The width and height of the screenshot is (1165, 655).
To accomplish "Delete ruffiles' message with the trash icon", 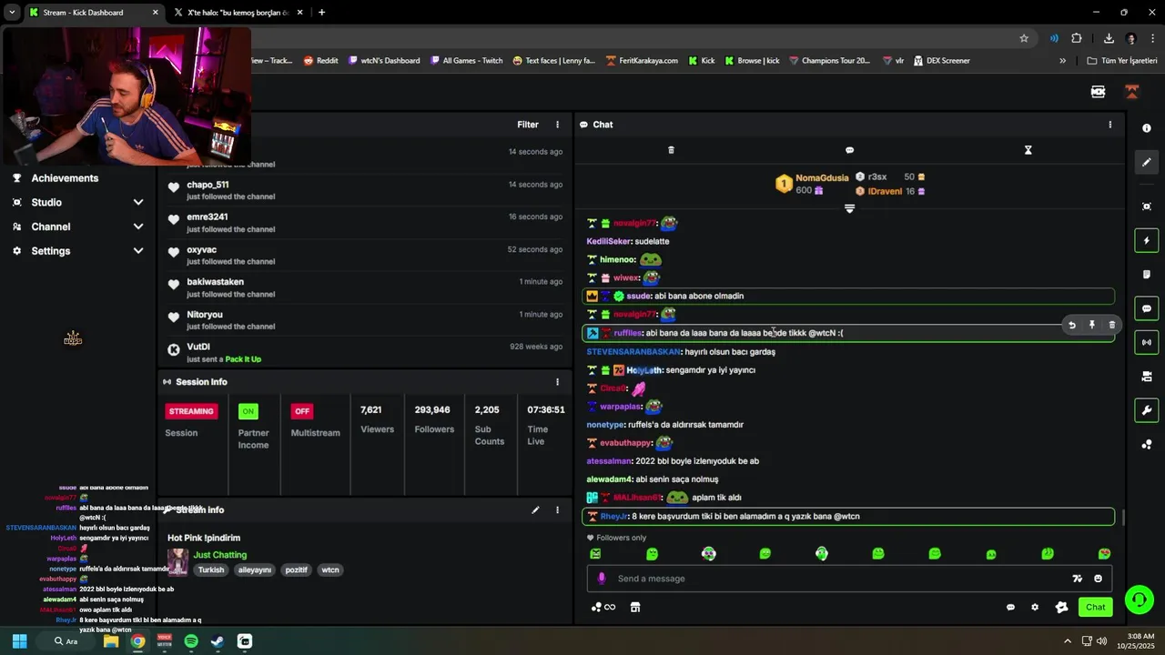I will (1111, 325).
